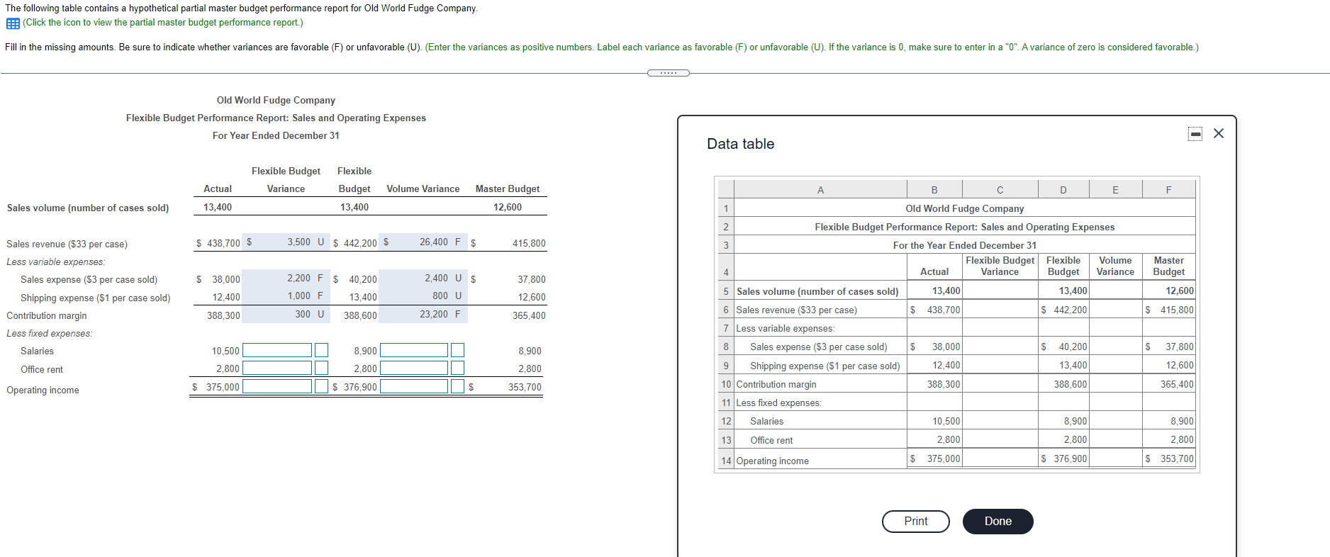Click Office rent flexible budget variance amount field
The width and height of the screenshot is (1330, 557).
pyautogui.click(x=277, y=368)
